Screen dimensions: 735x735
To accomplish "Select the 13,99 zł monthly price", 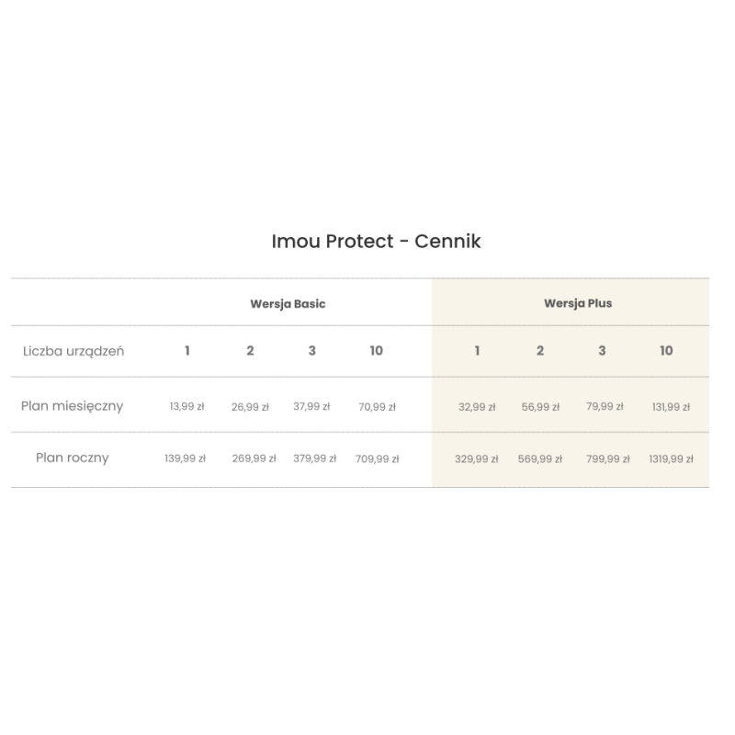I will pyautogui.click(x=187, y=406).
